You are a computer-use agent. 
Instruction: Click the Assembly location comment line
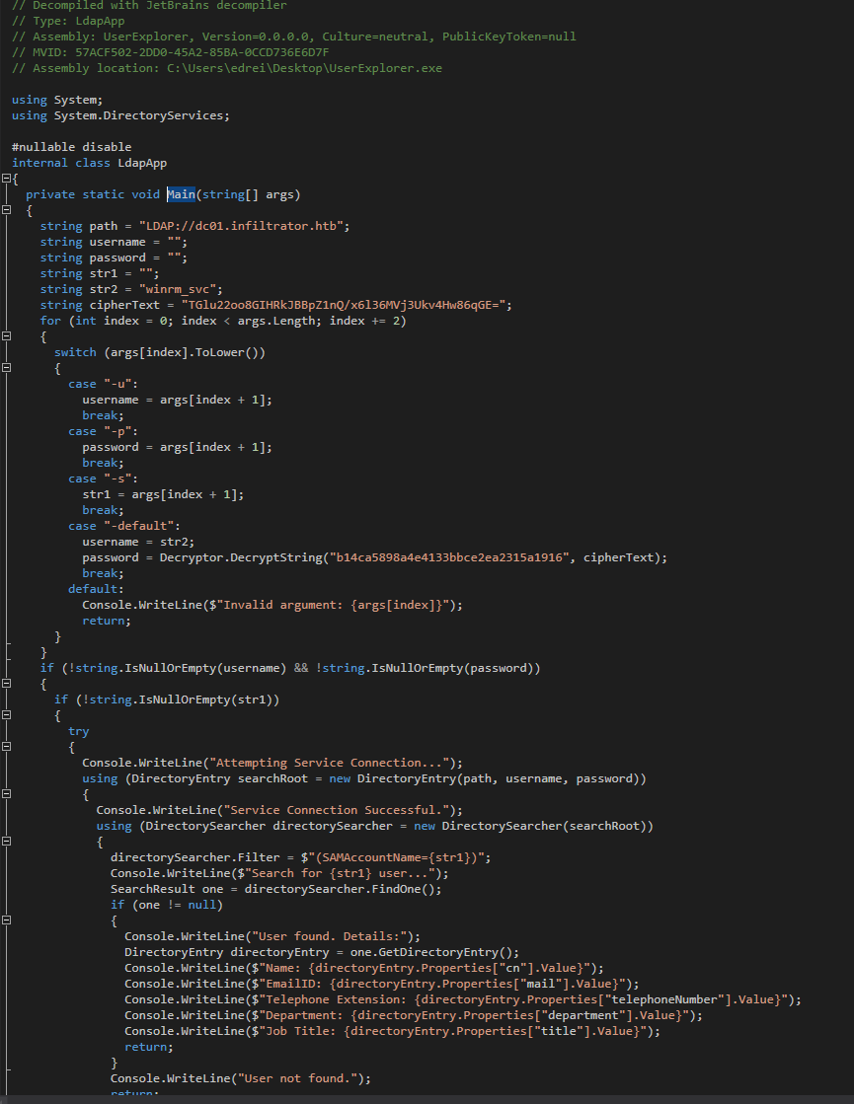coord(227,68)
